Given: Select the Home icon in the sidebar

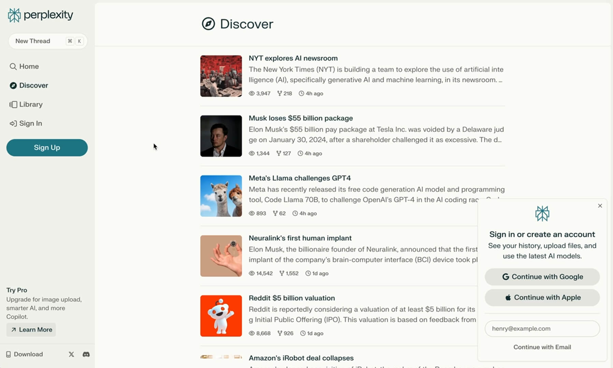Looking at the screenshot, I should (13, 66).
